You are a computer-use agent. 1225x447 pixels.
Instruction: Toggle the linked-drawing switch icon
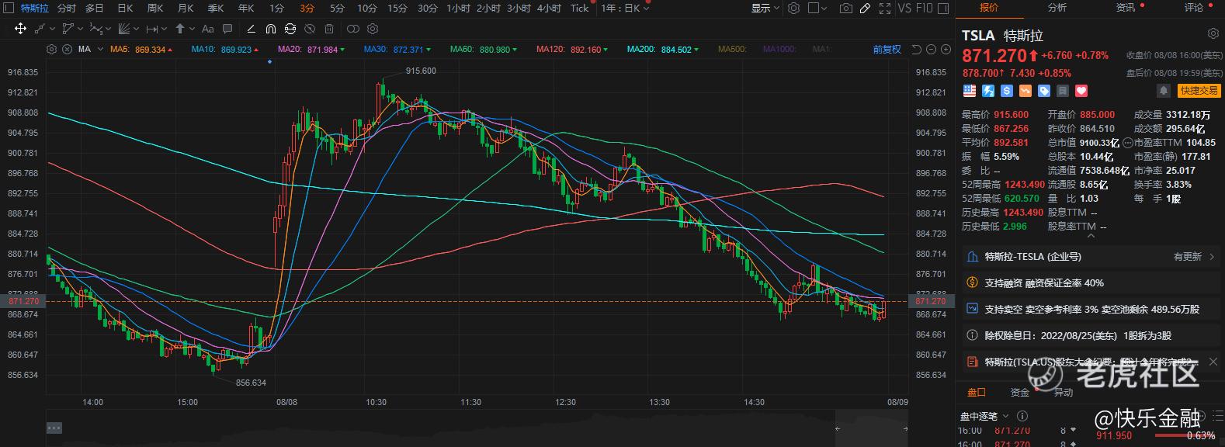coord(352,29)
